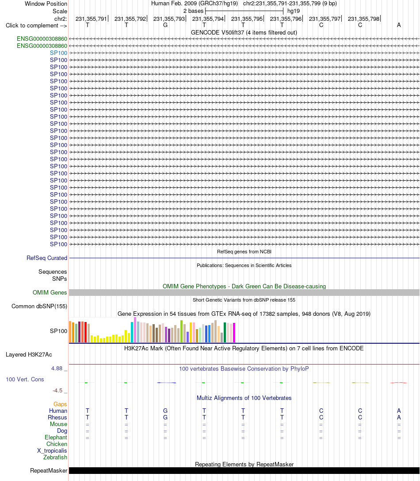Click the blue PhyloP conservation mark under G
Screen dimensions: 420x481
[166, 383]
